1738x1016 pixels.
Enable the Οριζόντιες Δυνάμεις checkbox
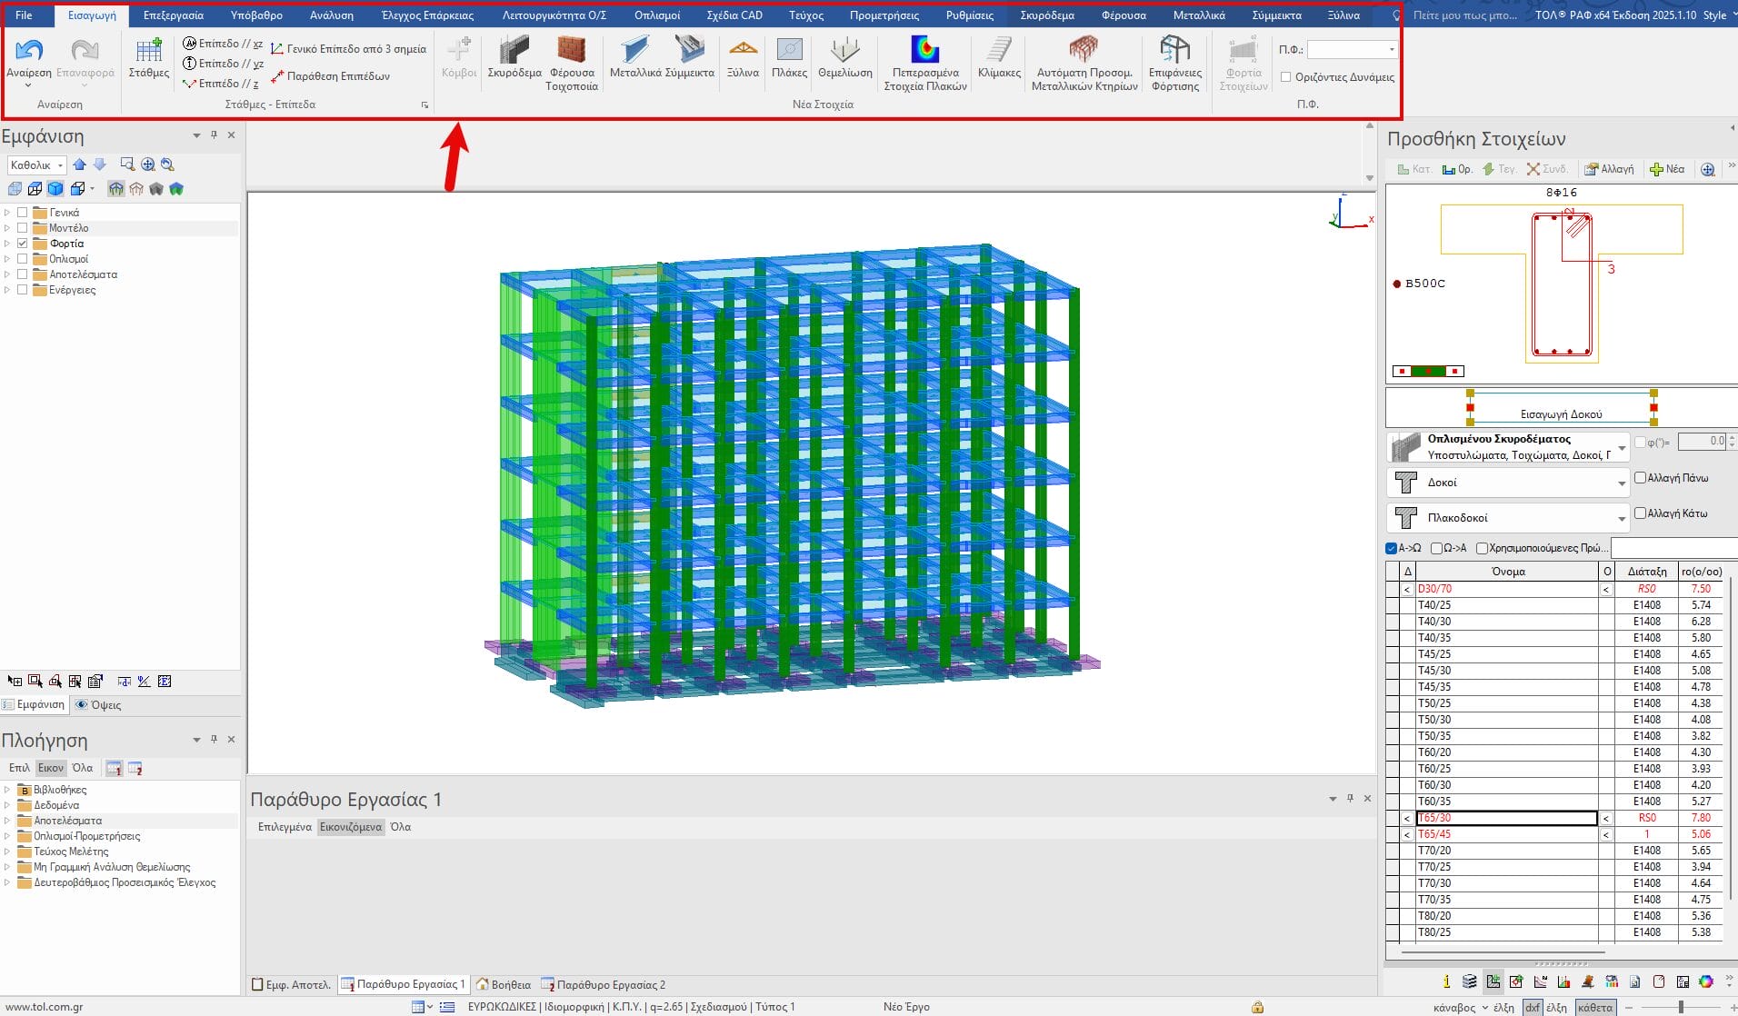(x=1286, y=77)
